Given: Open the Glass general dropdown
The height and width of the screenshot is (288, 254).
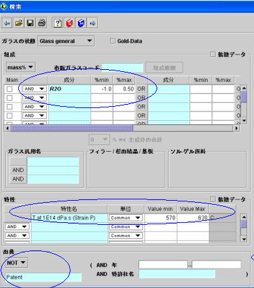Looking at the screenshot, I should (x=66, y=41).
